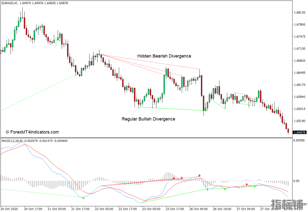Click the 20 Oct 2020 date label
Viewport: 308px width, 212px height.
click(x=10, y=209)
